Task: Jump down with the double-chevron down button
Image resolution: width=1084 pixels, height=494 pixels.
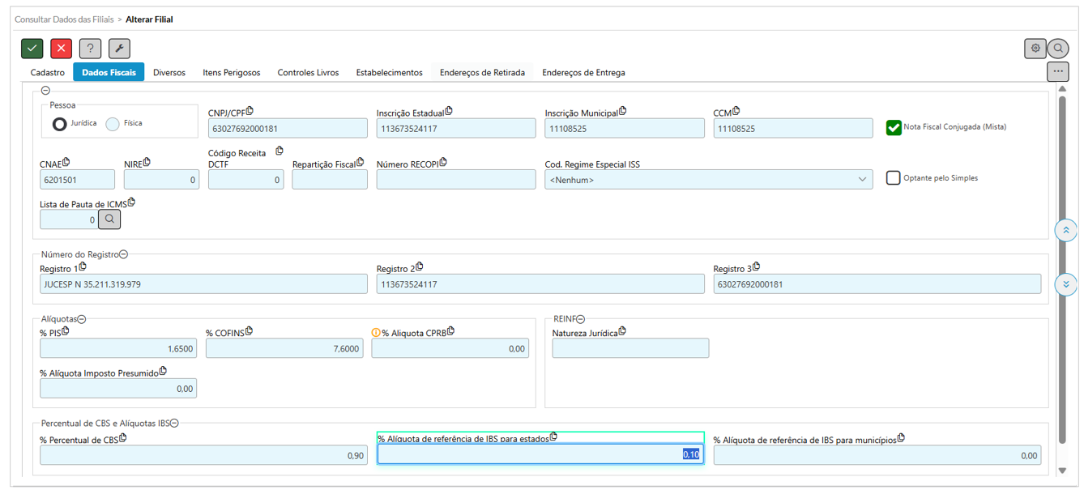Action: (1065, 284)
